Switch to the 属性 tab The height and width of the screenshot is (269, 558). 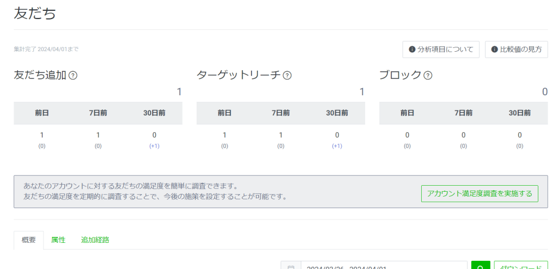tap(58, 240)
